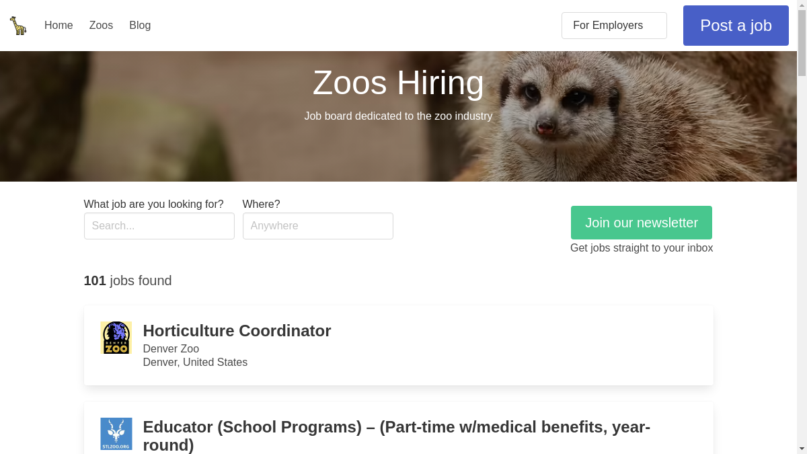Click the Denver, United States location text
The height and width of the screenshot is (454, 807).
[195, 363]
